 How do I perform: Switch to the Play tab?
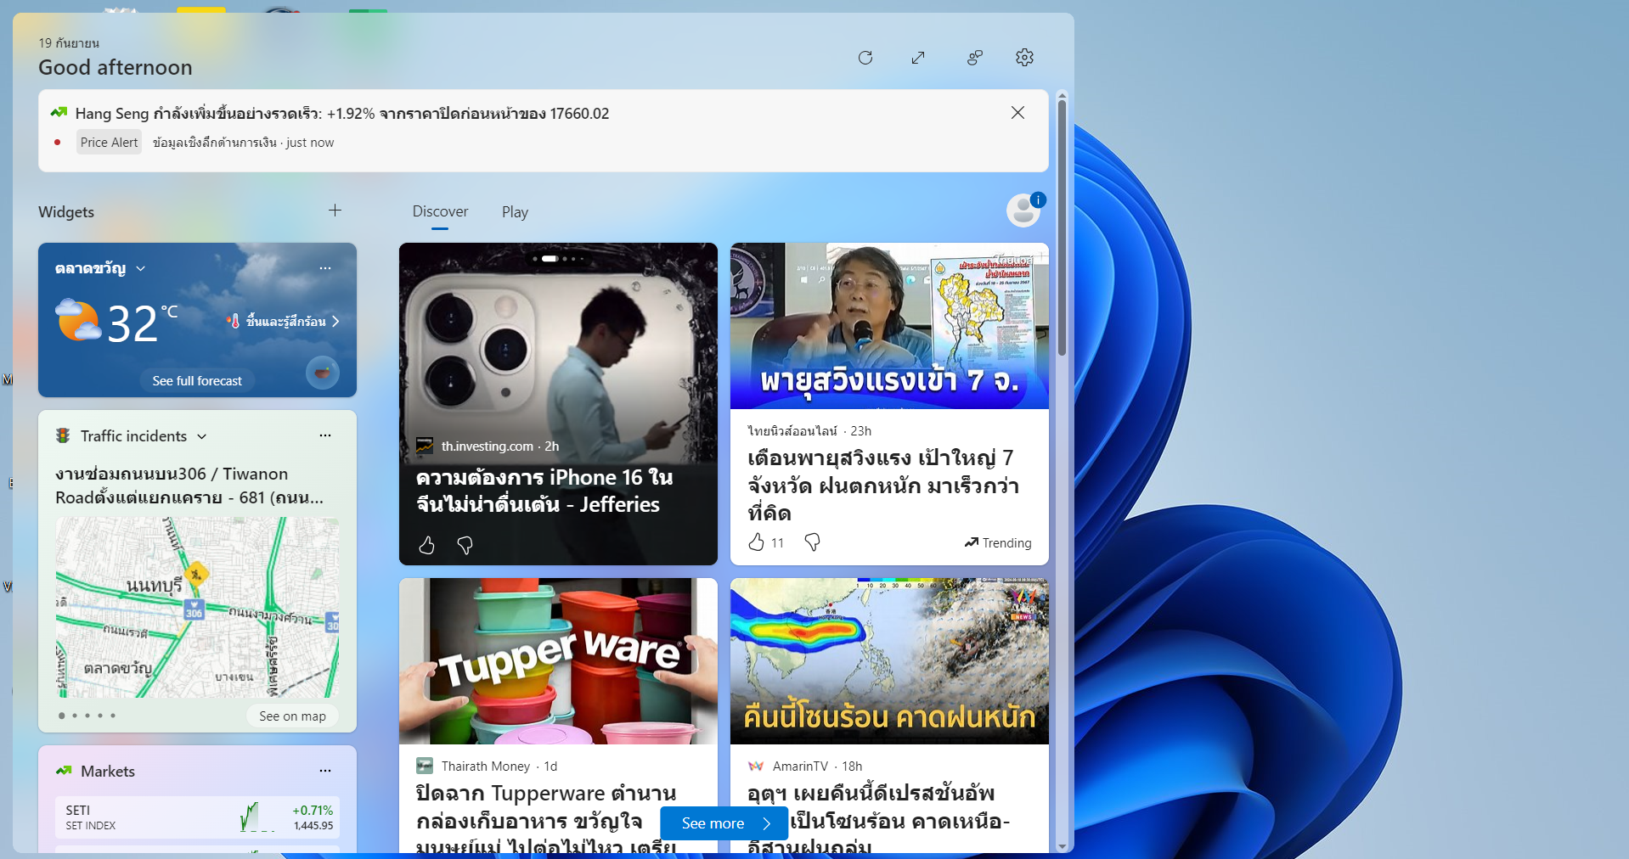pos(515,212)
